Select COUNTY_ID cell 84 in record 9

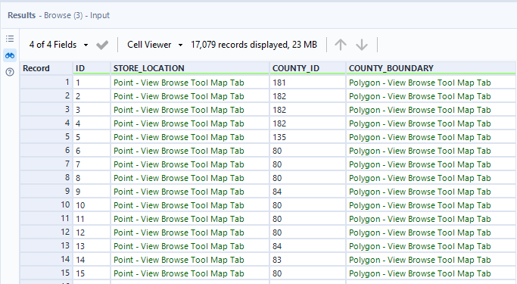307,192
